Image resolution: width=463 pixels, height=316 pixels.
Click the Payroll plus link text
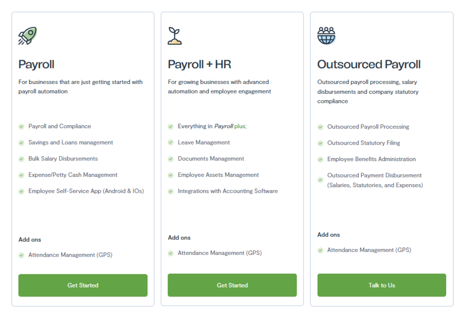230,126
